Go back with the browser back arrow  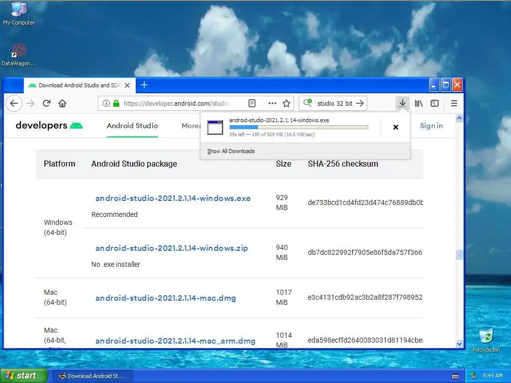click(x=13, y=104)
